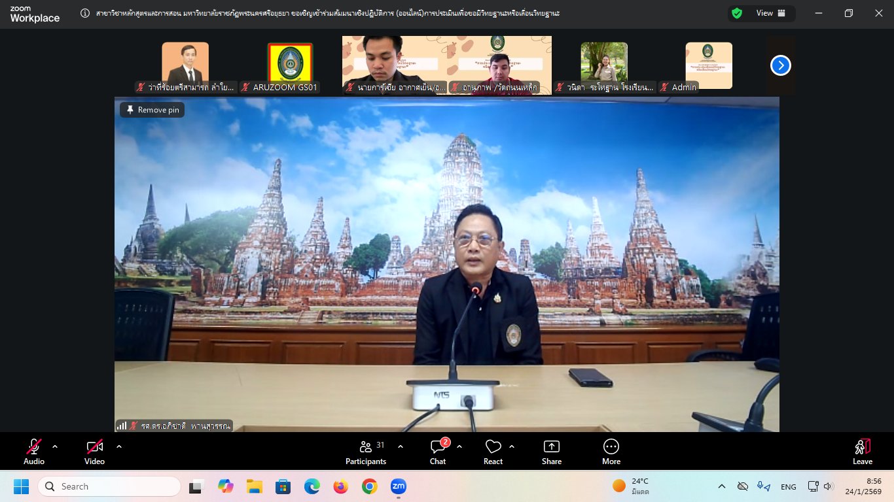Expand the Participants options arrow

401,446
